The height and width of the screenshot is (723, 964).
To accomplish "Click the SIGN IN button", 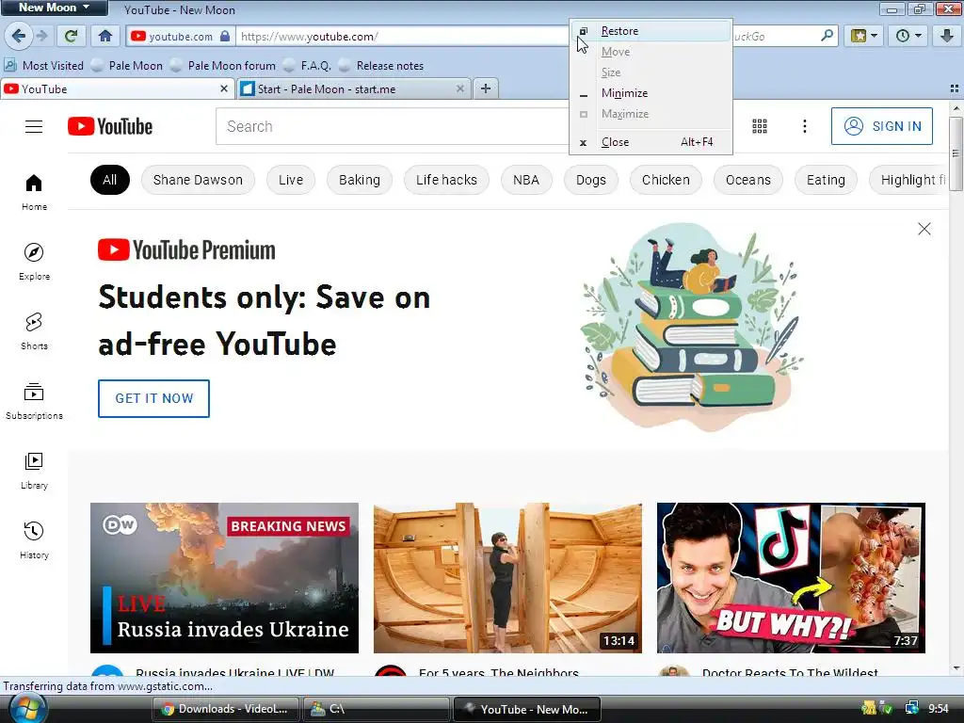I will (881, 126).
